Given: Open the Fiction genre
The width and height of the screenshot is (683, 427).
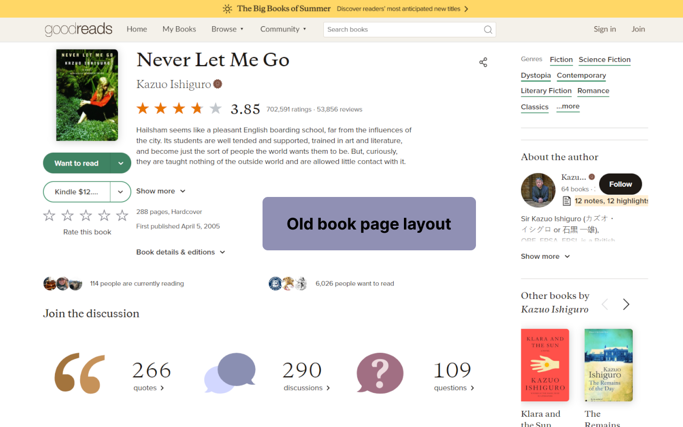Looking at the screenshot, I should [x=561, y=60].
